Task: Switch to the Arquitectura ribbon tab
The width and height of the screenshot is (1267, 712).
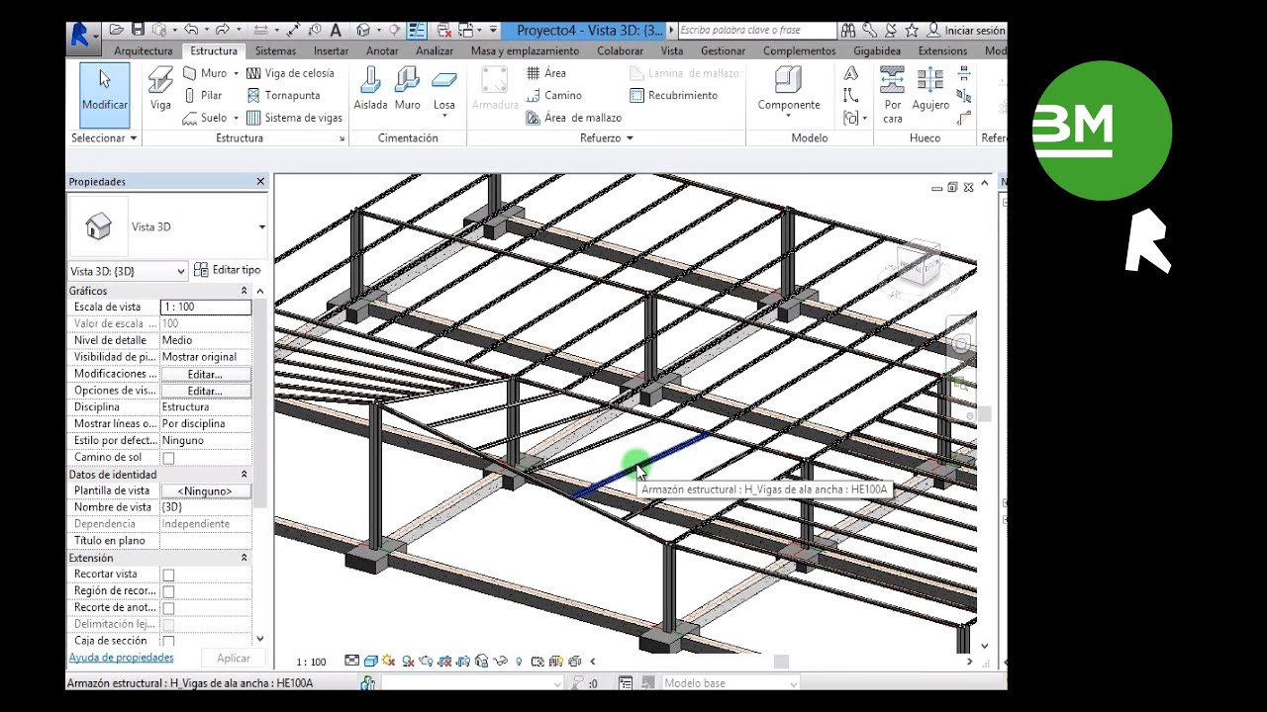Action: click(x=144, y=50)
